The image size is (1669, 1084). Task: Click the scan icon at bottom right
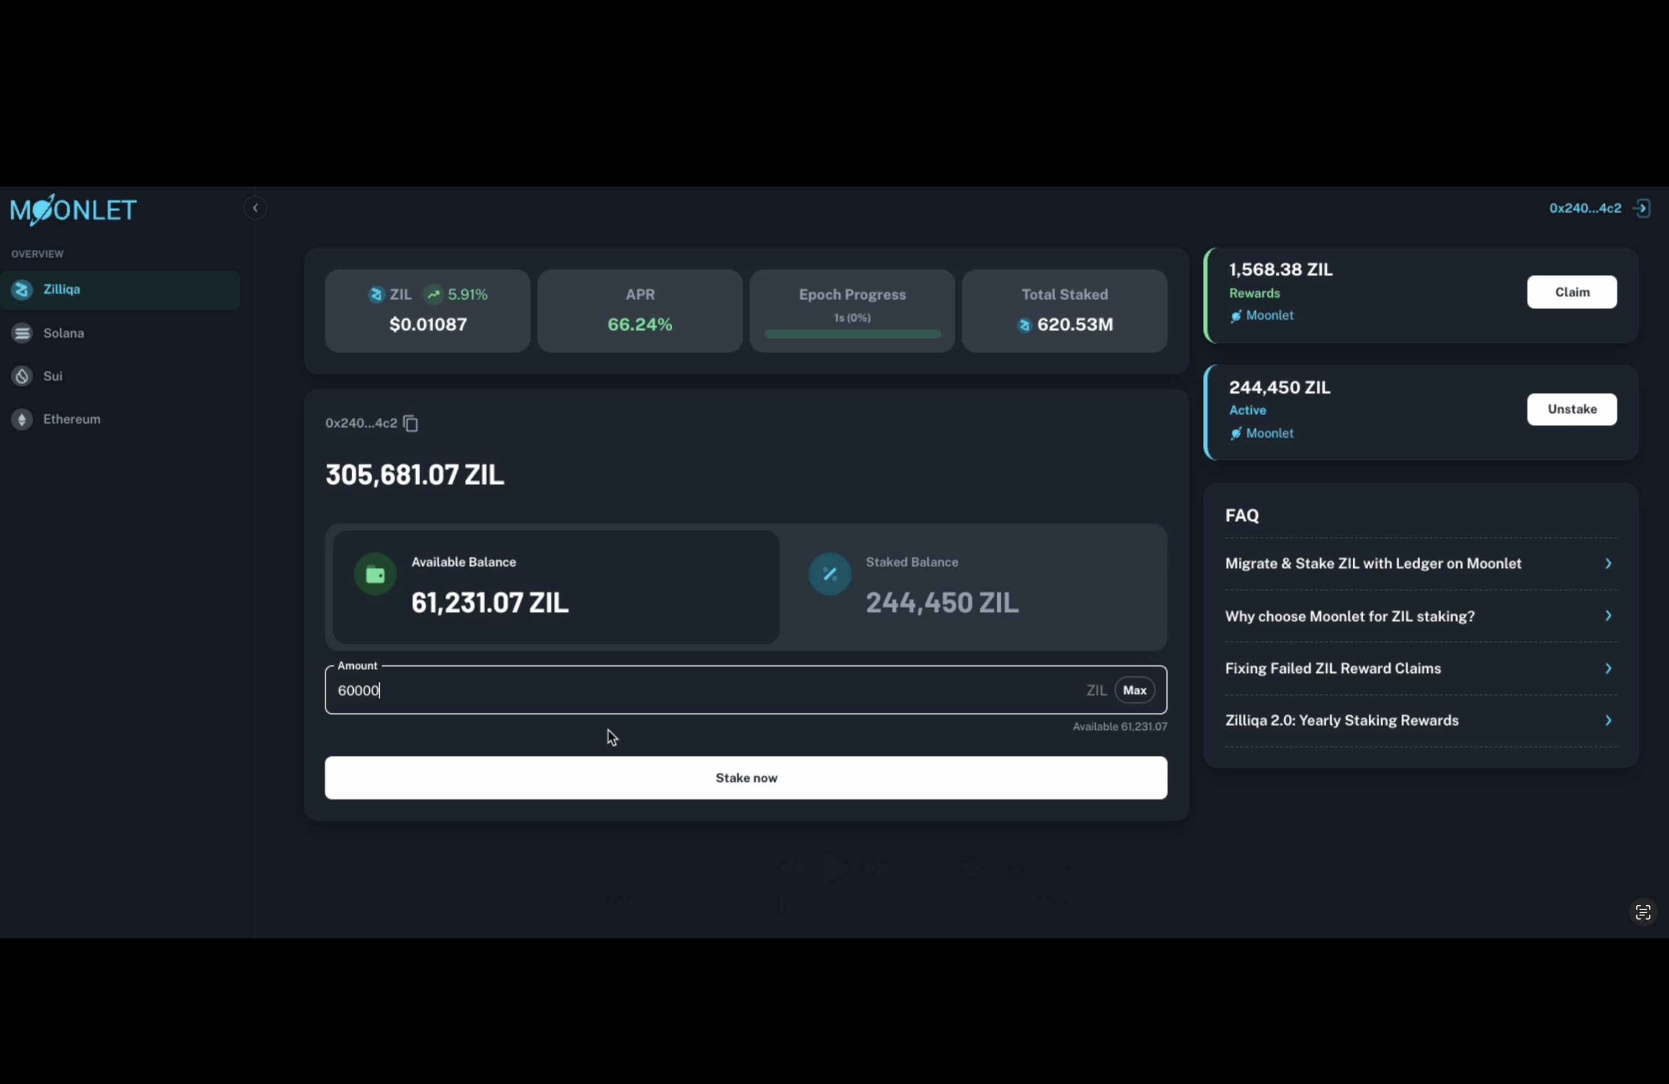click(x=1643, y=912)
